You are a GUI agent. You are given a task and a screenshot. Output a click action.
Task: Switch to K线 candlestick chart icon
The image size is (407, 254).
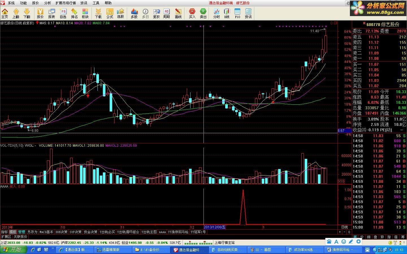(x=227, y=13)
